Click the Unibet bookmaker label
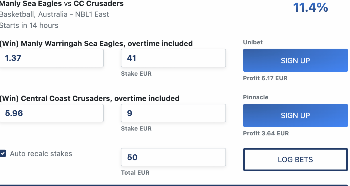The width and height of the screenshot is (350, 186). pyautogui.click(x=253, y=42)
